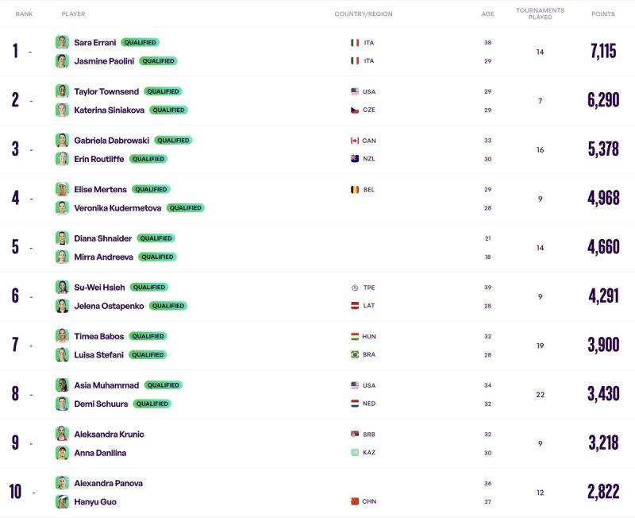Image resolution: width=635 pixels, height=518 pixels.
Task: Sort by the Points column header
Action: click(x=602, y=14)
